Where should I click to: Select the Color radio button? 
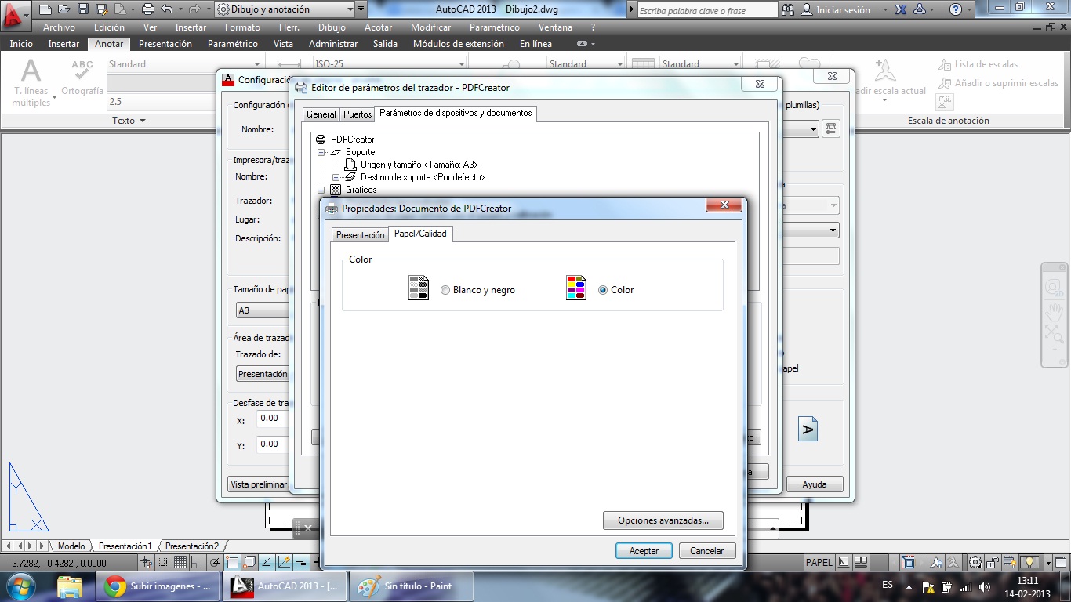click(603, 290)
